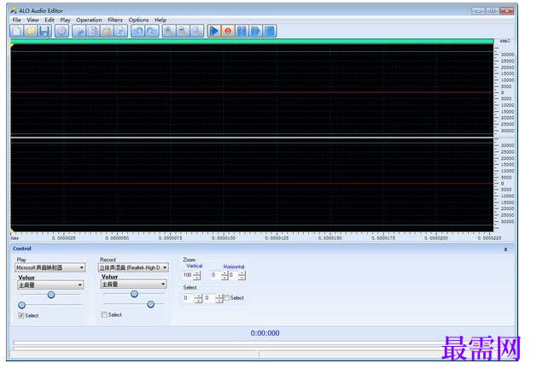
Task: Zoom out with red magnifier icon
Action: pos(183,32)
